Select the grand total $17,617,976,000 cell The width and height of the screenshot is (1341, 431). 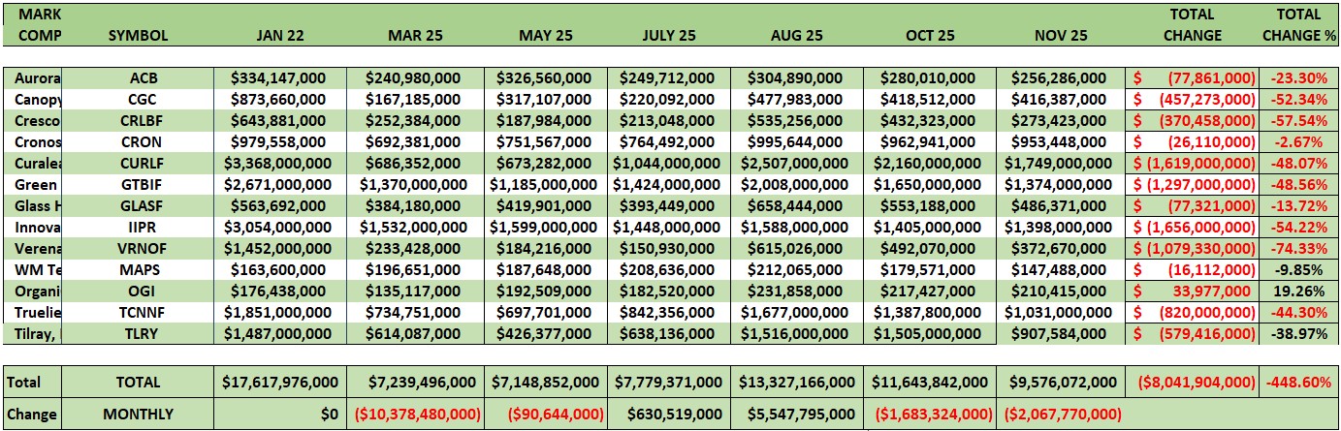point(280,383)
